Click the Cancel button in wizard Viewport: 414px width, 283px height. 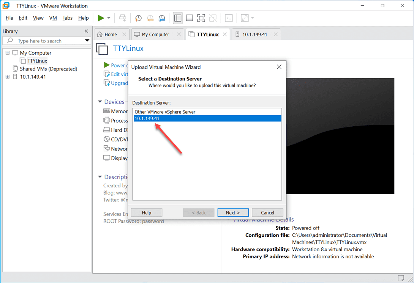click(267, 212)
